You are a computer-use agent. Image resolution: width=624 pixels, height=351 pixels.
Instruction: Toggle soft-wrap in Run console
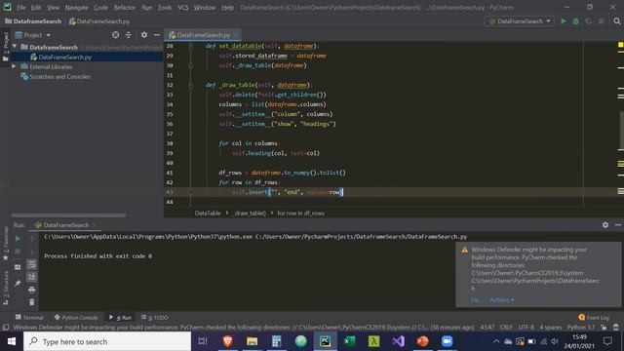pos(32,264)
